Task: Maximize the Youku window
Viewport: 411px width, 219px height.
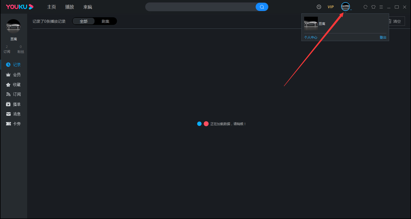Action: tap(397, 7)
